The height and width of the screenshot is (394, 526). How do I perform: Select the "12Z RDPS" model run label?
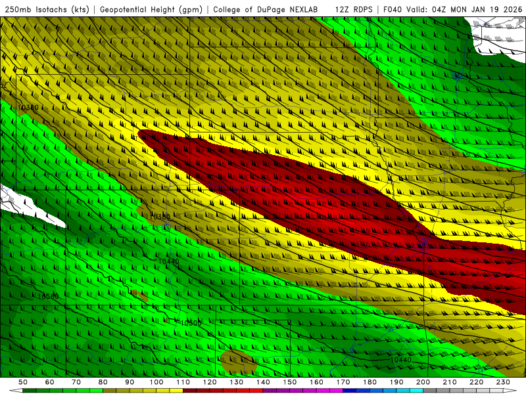(354, 10)
